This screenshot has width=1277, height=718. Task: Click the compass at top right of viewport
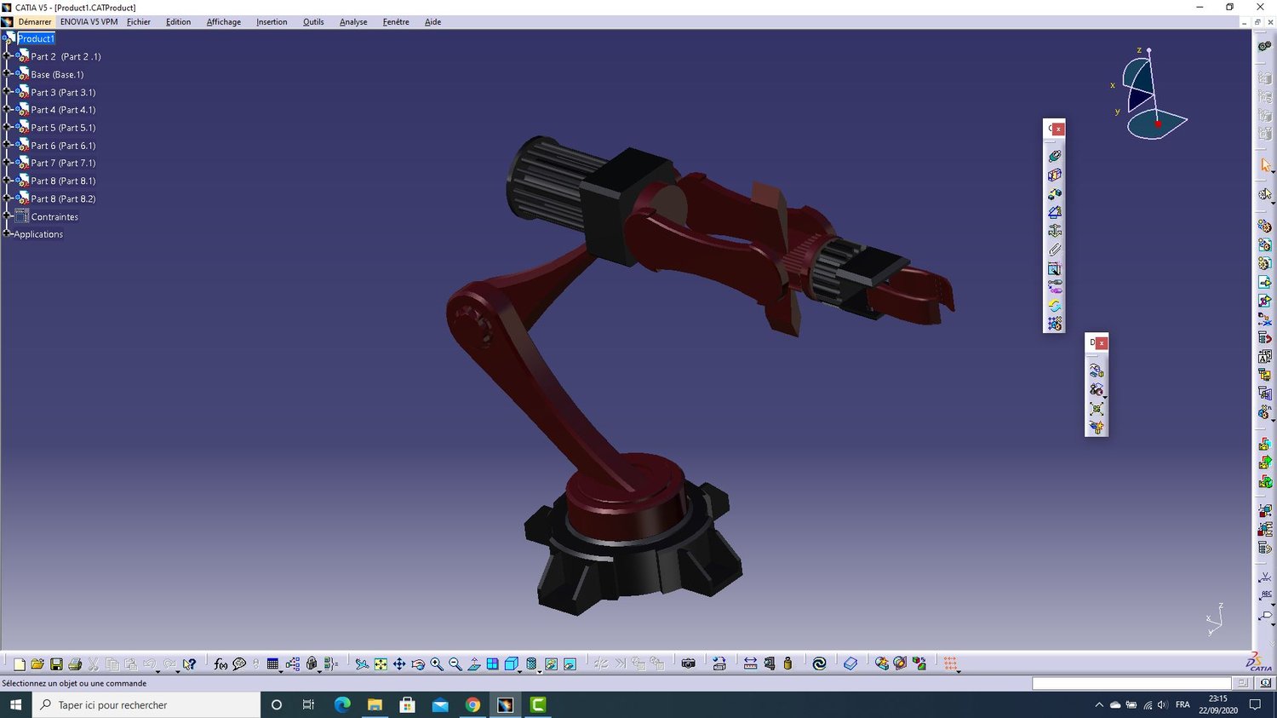pos(1149,94)
